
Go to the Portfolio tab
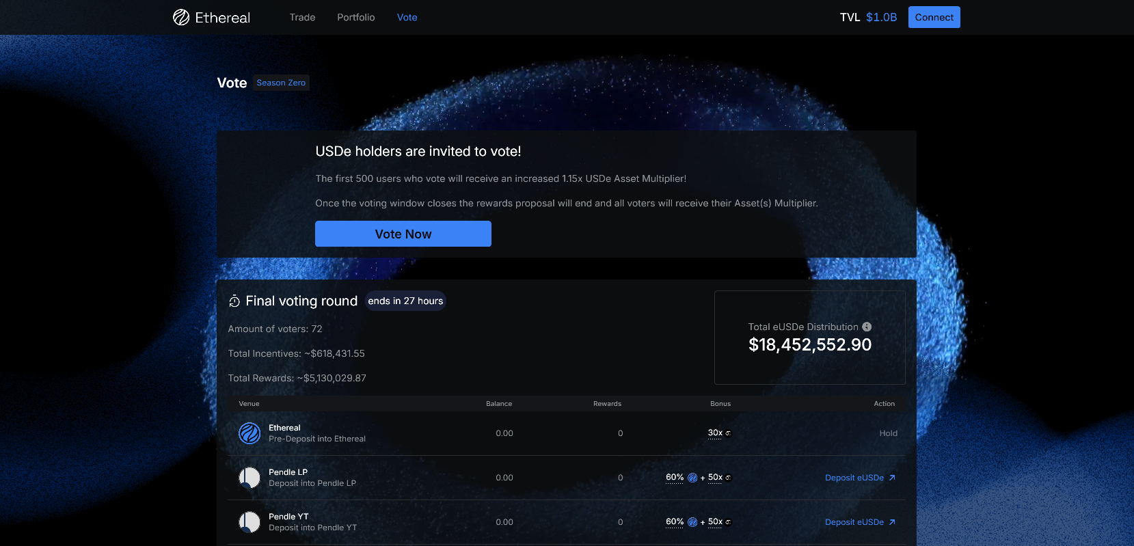[x=356, y=17]
